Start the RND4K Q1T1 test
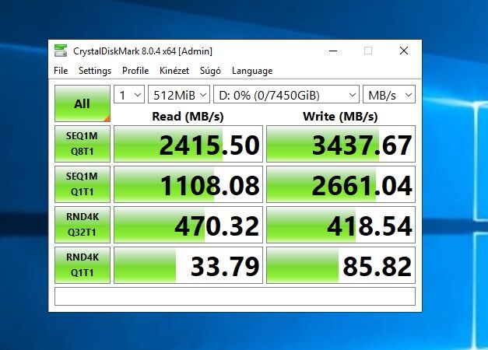488x350 pixels. 83,265
